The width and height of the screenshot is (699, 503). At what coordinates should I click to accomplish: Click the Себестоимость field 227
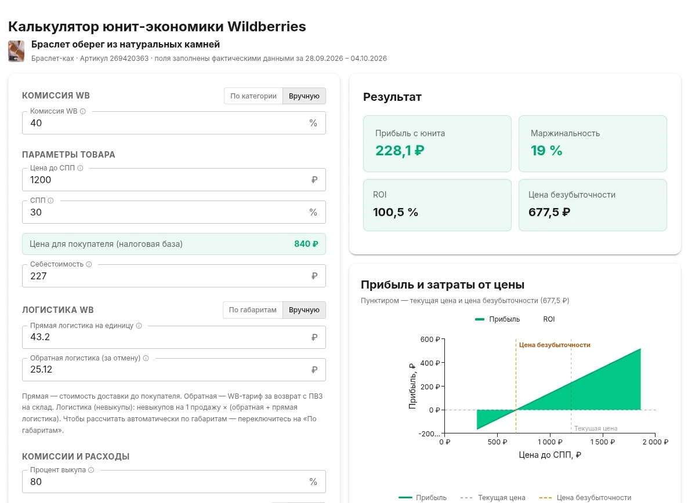coord(174,276)
